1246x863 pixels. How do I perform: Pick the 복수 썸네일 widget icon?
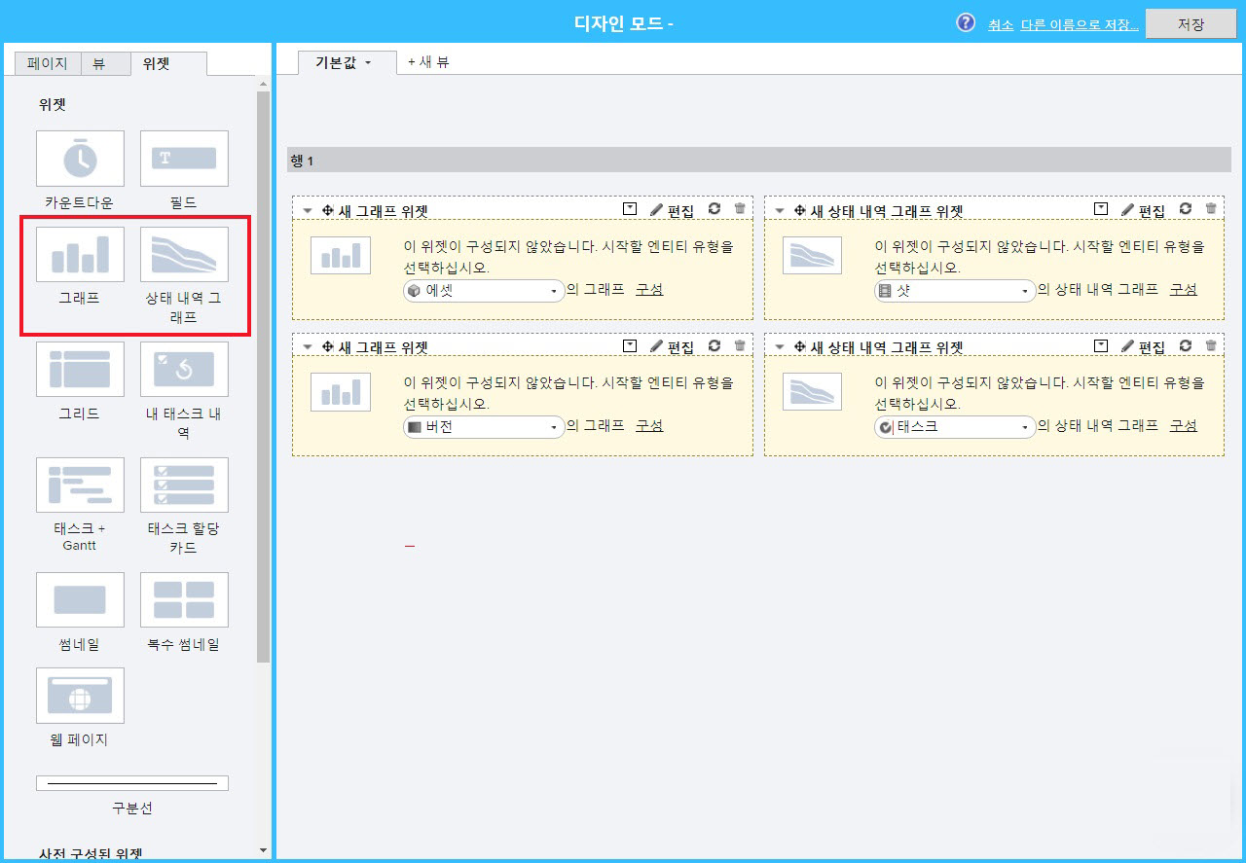tap(184, 599)
